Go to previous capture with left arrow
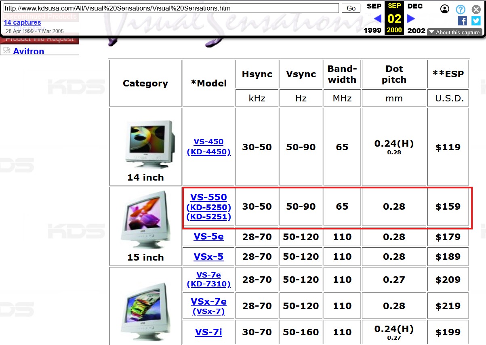The image size is (486, 345). (x=378, y=19)
